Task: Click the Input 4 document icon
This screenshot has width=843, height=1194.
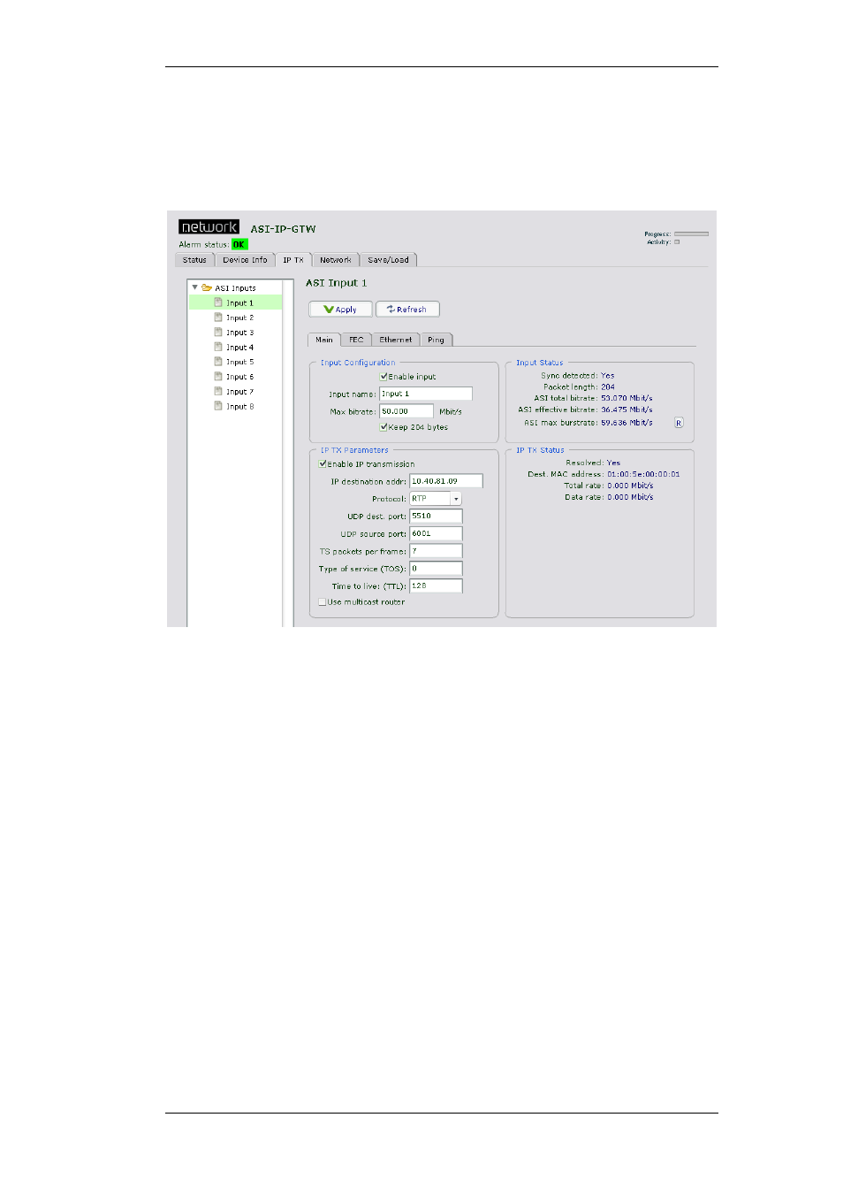Action: tap(218, 347)
